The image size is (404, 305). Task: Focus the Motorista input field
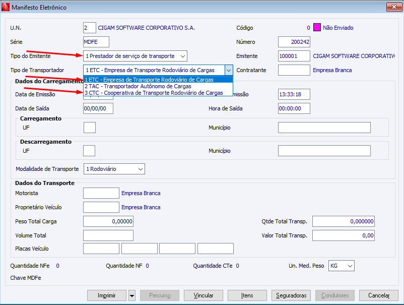(x=101, y=193)
